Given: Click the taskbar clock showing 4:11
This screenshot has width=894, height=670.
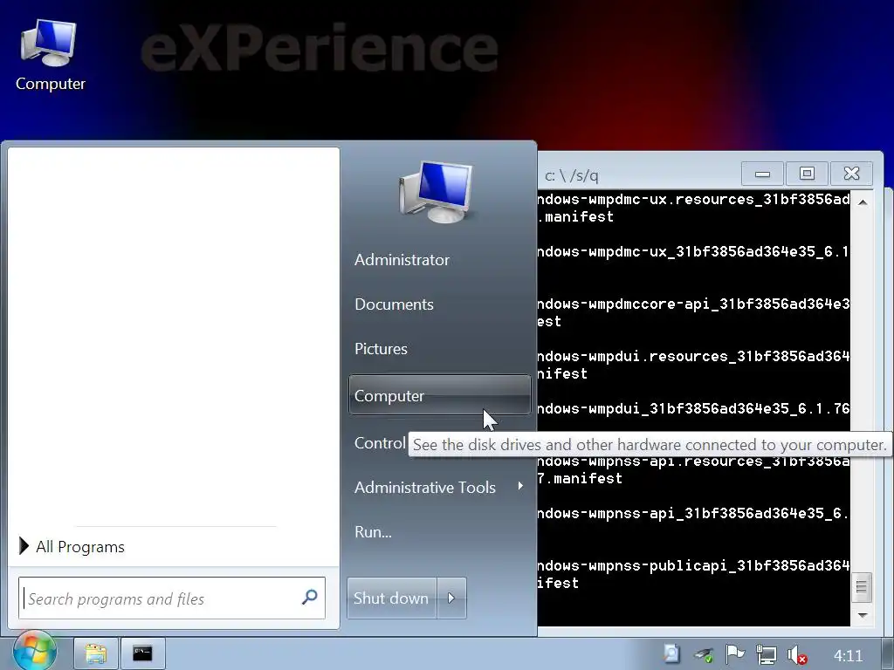Looking at the screenshot, I should click(848, 655).
